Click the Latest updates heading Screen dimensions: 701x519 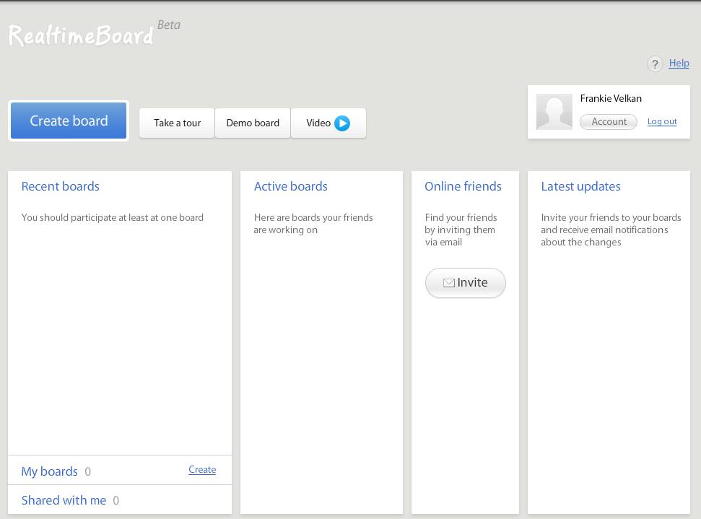580,186
